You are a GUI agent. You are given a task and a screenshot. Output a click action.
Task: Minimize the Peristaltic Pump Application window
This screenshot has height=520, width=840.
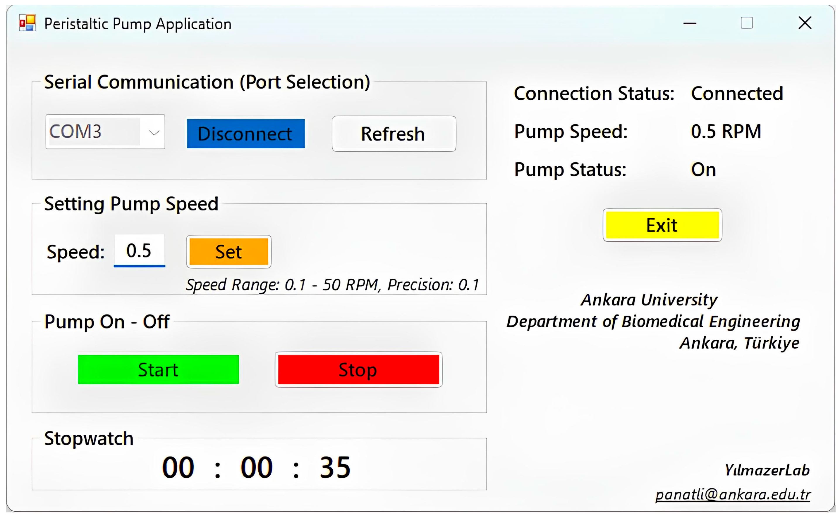[x=690, y=23]
